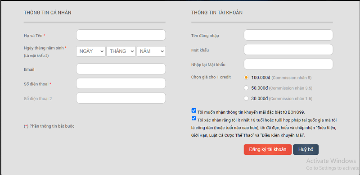Open the NĂM year dropdown
Screen dimensions: 360x175
(151, 51)
